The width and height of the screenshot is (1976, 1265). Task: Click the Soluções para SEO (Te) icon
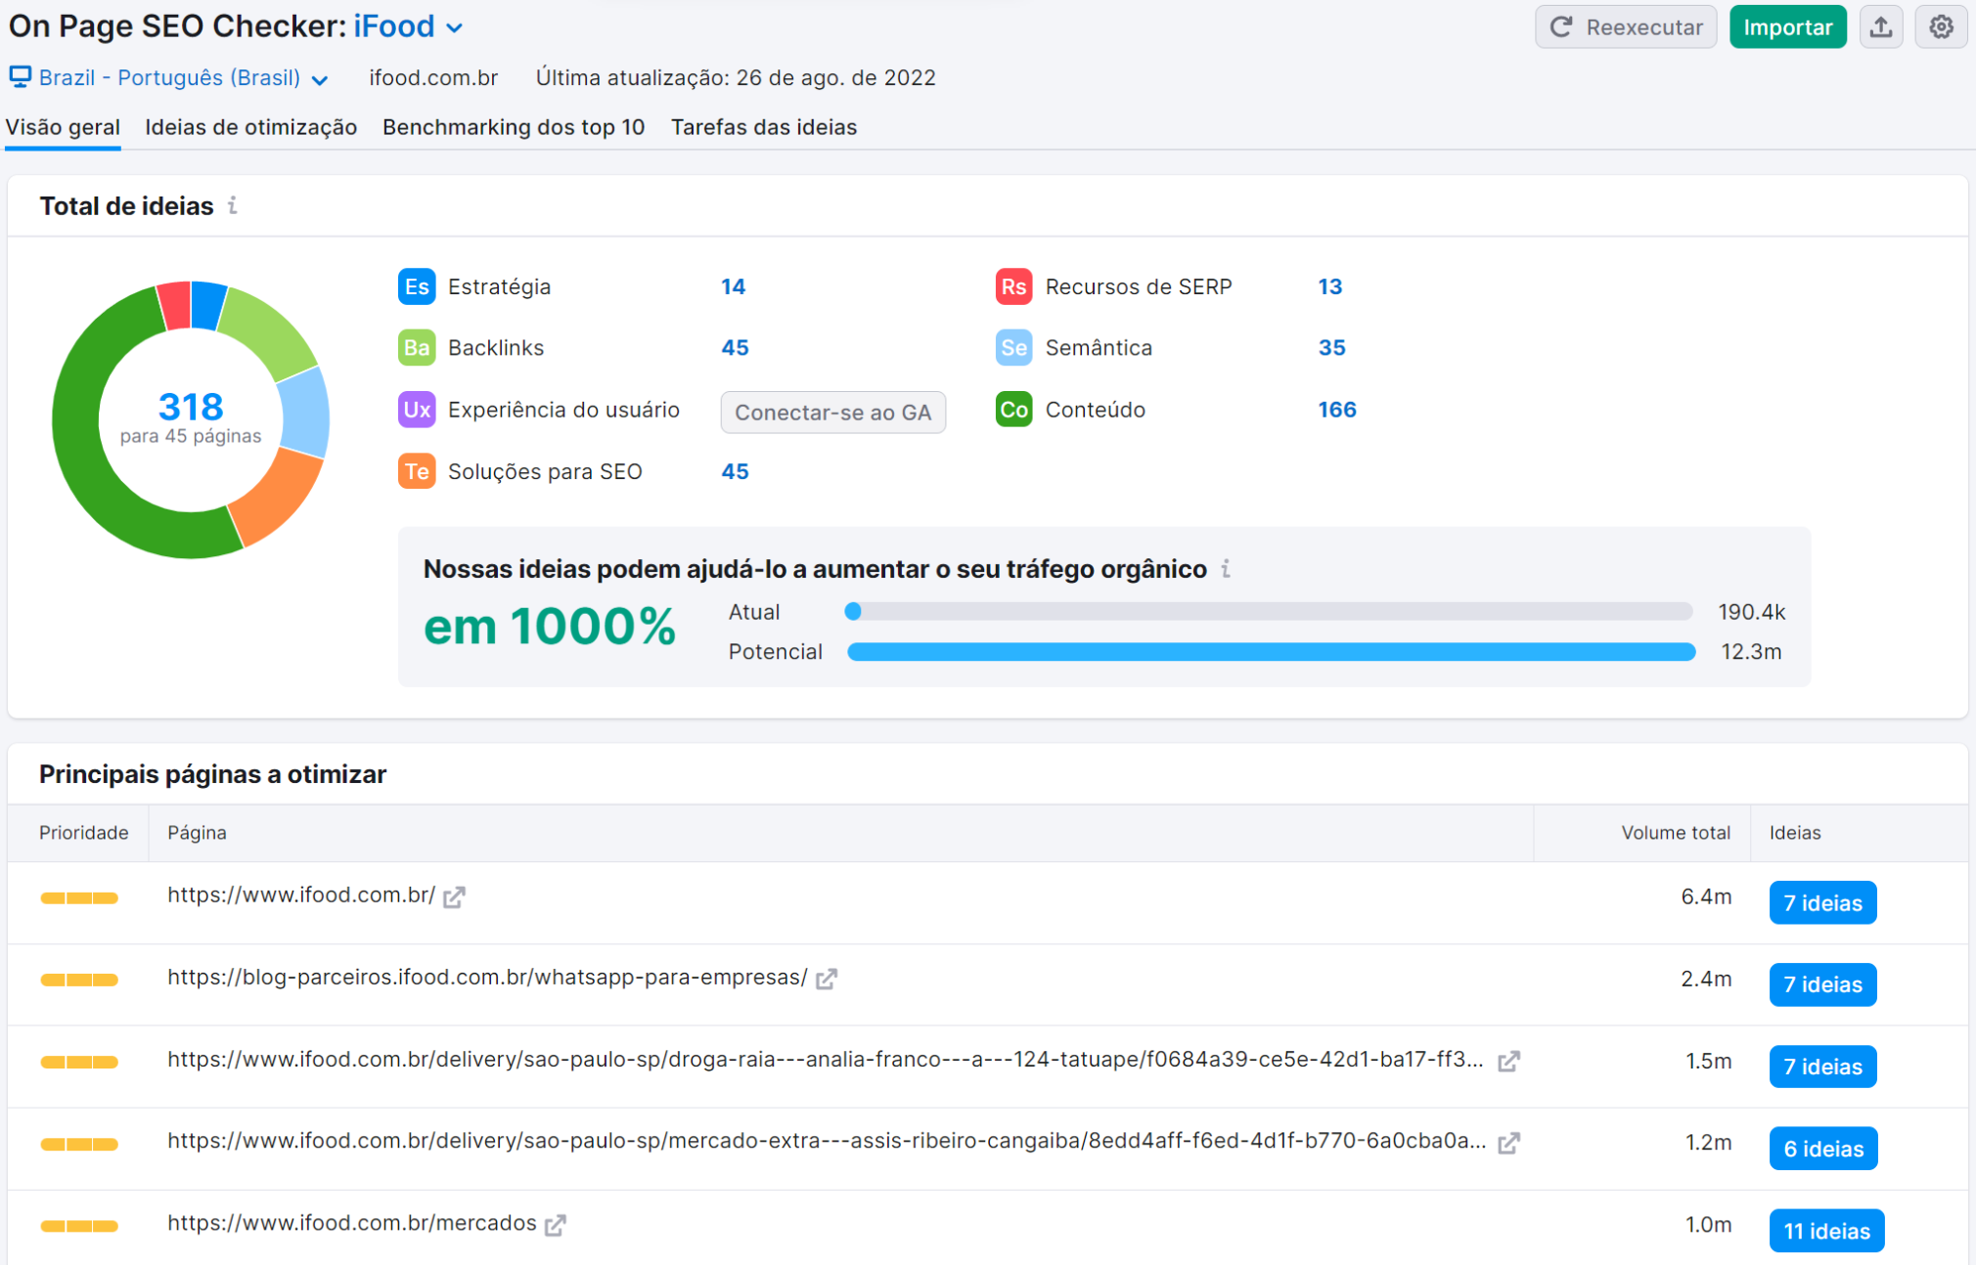[417, 471]
